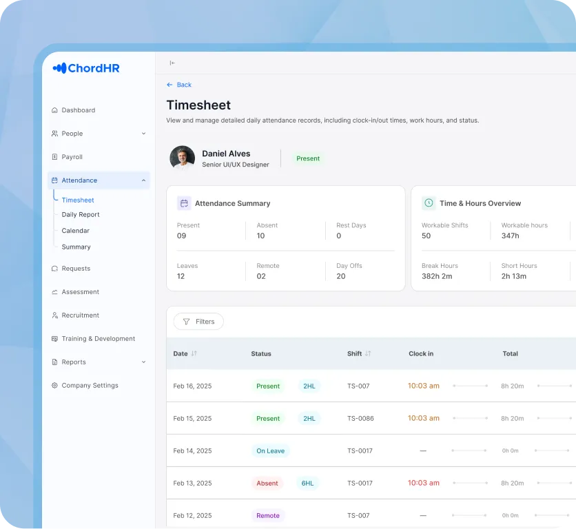This screenshot has width=576, height=529.
Task: Click the funnel icon in Filters
Action: (x=186, y=322)
